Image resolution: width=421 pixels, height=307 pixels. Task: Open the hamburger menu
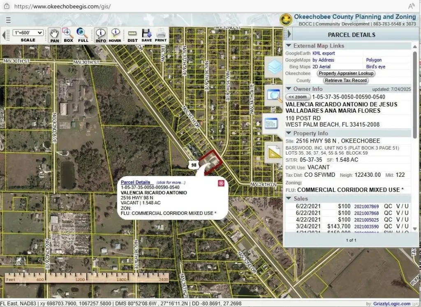click(8, 20)
